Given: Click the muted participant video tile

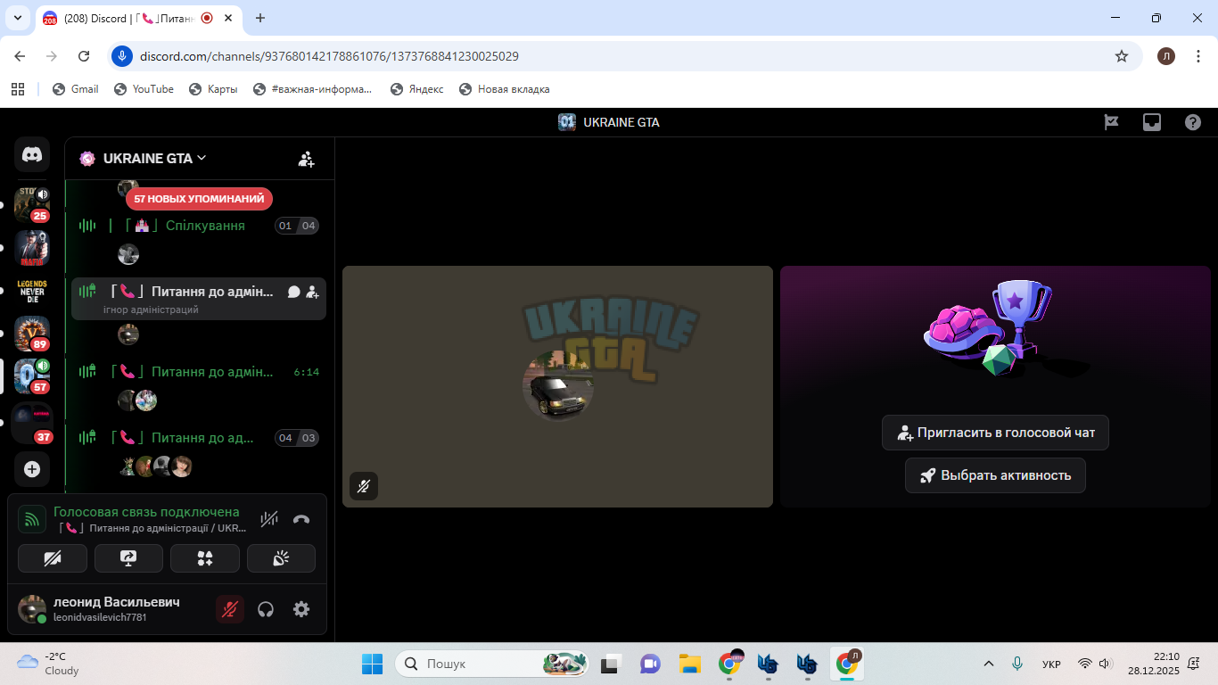Looking at the screenshot, I should (x=557, y=386).
